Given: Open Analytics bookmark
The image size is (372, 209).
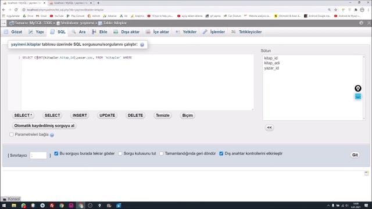Looking at the screenshot, I should 137,16.
